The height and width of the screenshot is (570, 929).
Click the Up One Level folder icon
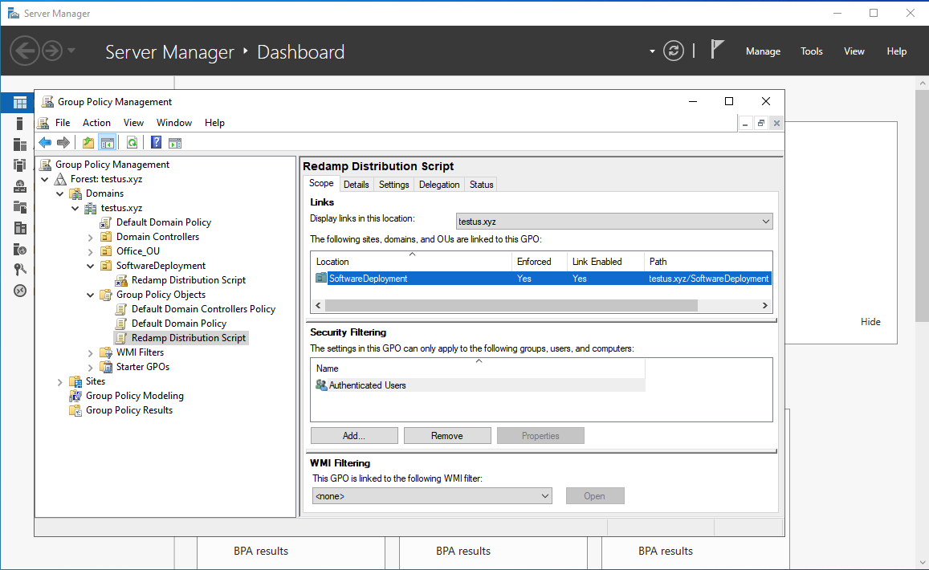pyautogui.click(x=88, y=143)
